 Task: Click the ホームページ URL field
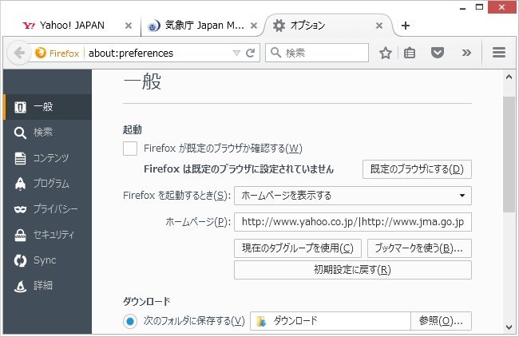(x=353, y=222)
